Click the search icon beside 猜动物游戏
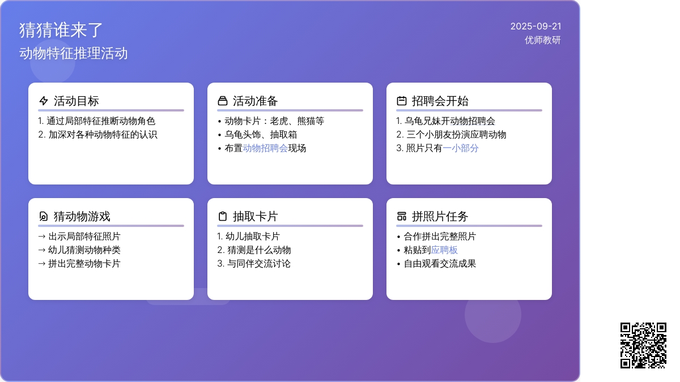 tap(44, 217)
